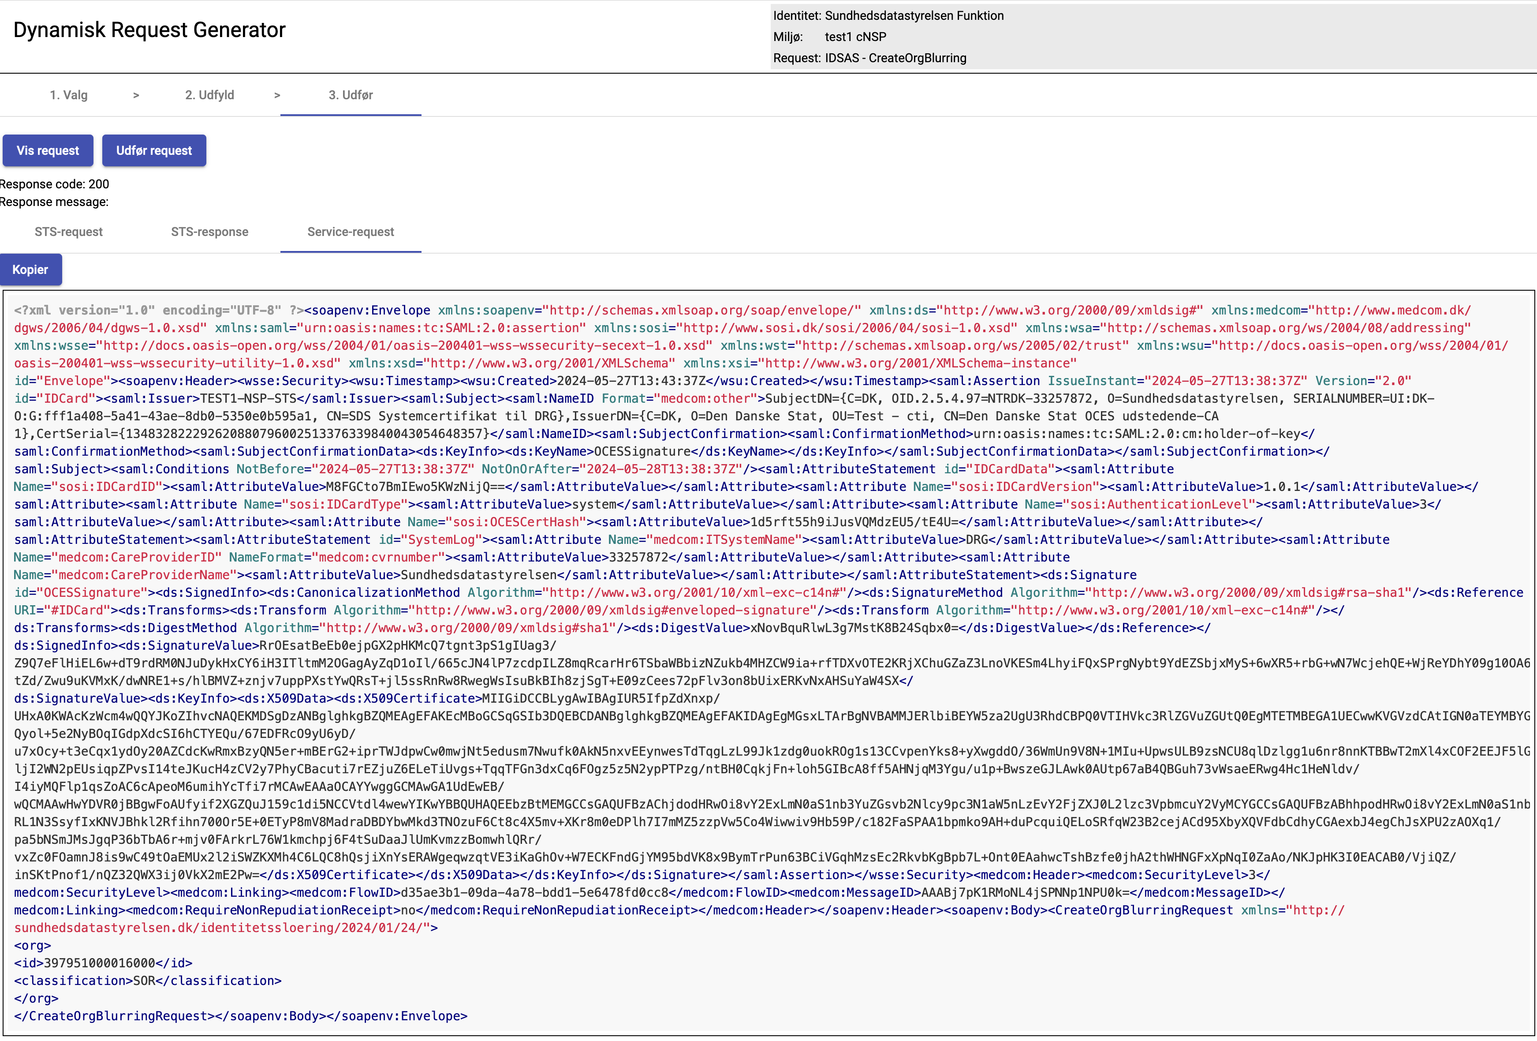Click the Udfør request button
Screen dimensions: 1537x1041
(154, 150)
